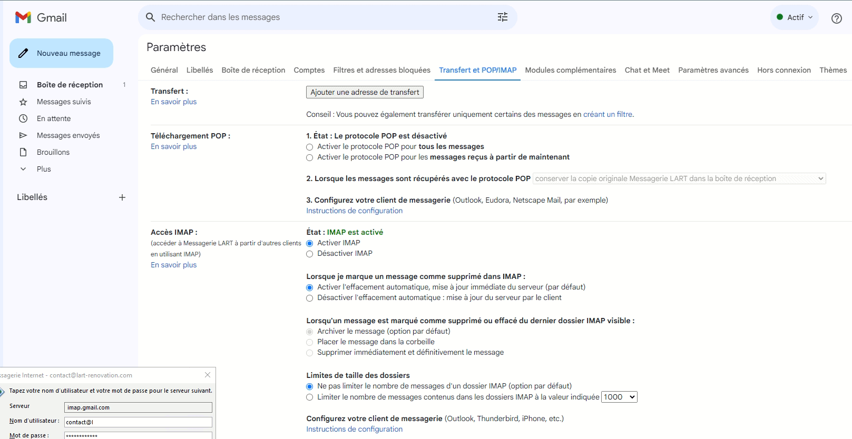Image resolution: width=852 pixels, height=439 pixels.
Task: Open the Actif status dropdown
Action: 795,17
